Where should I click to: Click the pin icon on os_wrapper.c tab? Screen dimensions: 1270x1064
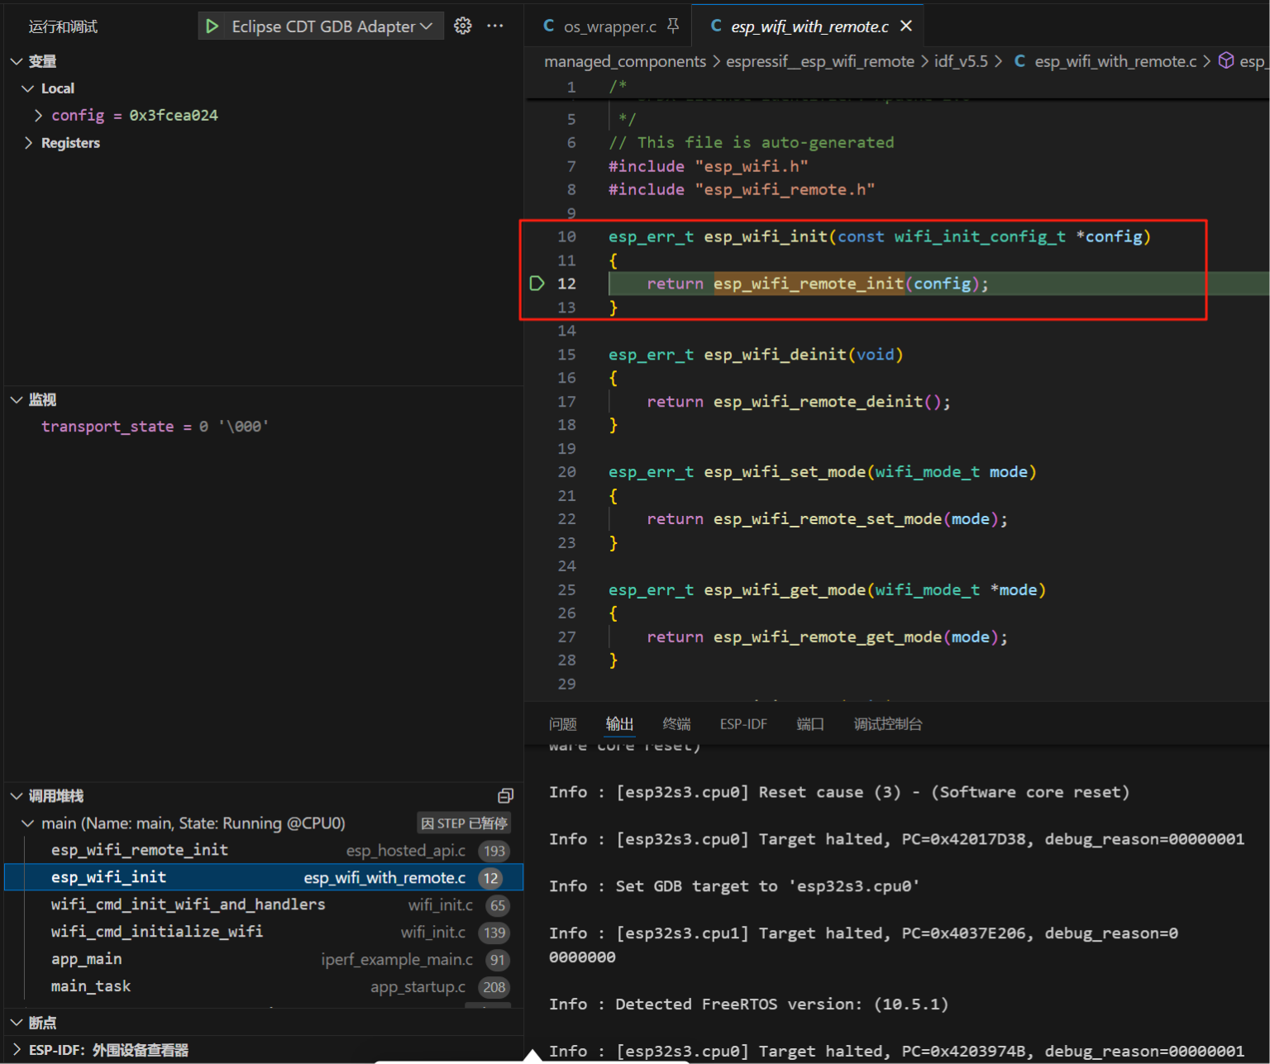(x=673, y=26)
